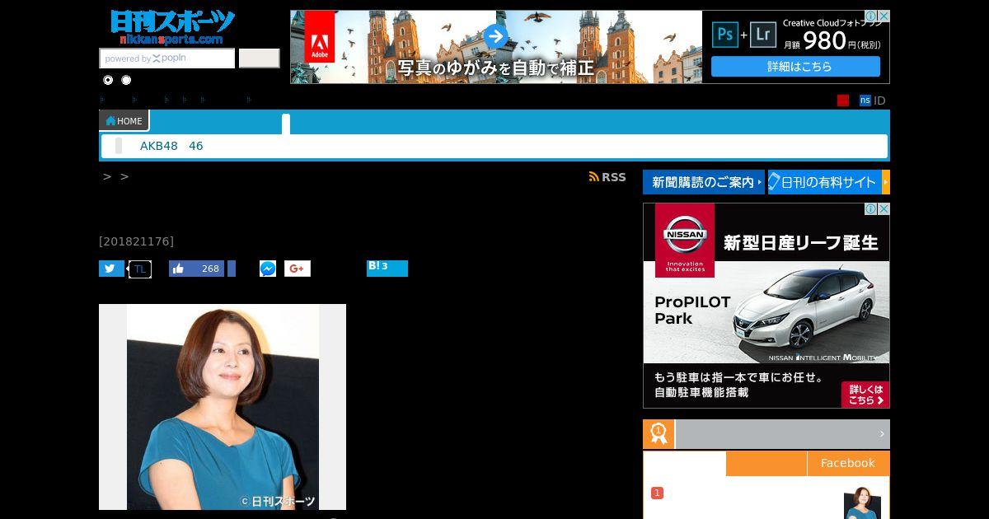Click the article date text [201821176]
The height and width of the screenshot is (519, 989).
pyautogui.click(x=136, y=241)
